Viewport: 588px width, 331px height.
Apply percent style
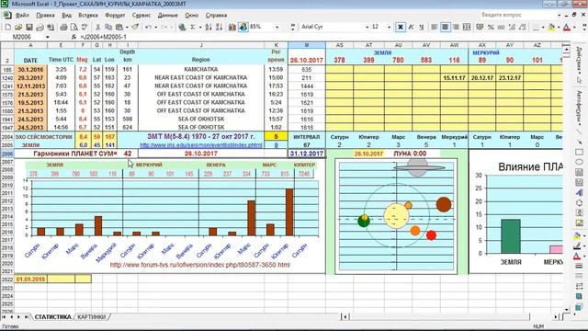(x=491, y=27)
